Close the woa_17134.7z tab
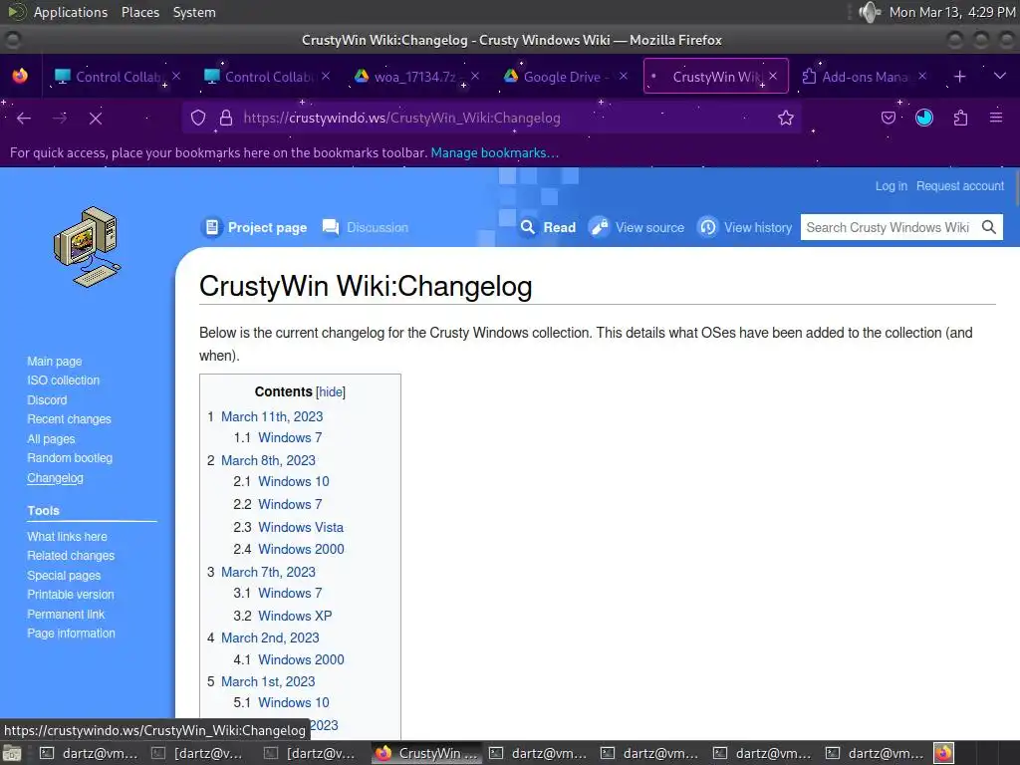This screenshot has width=1020, height=765. tap(475, 76)
